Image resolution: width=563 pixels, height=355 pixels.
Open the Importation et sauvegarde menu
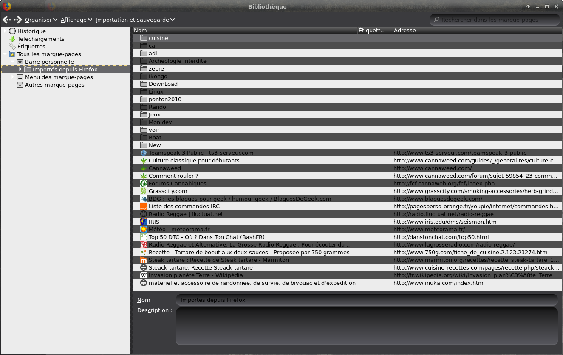pos(135,20)
